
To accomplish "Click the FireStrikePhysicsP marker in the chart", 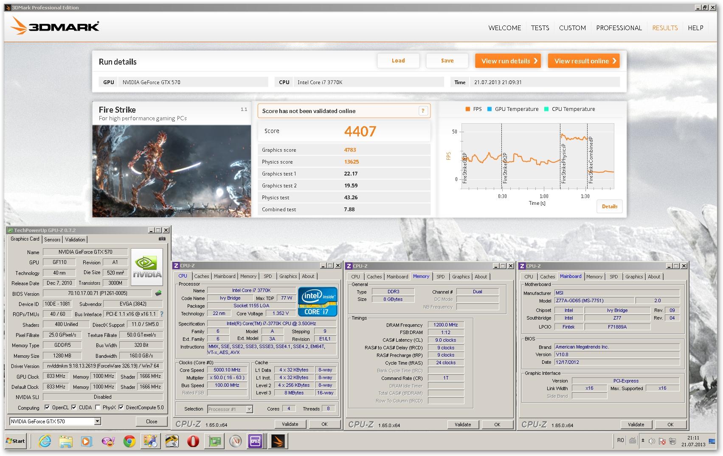I will [564, 164].
